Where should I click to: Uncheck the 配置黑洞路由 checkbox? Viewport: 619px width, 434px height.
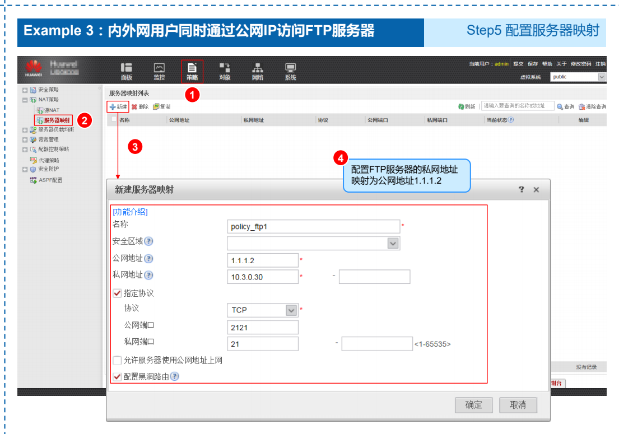[117, 377]
